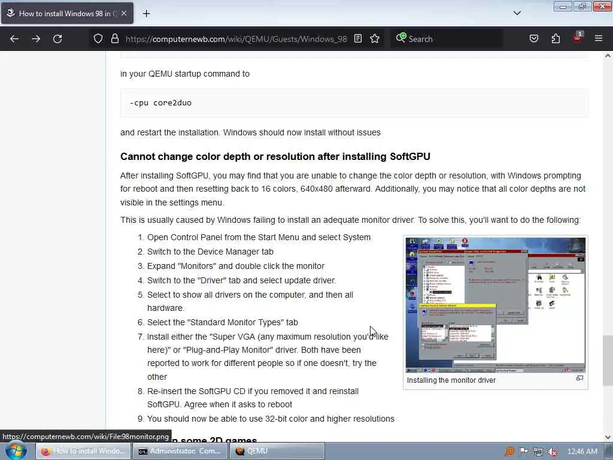Open network tray icon
The height and width of the screenshot is (460, 613).
pyautogui.click(x=538, y=452)
